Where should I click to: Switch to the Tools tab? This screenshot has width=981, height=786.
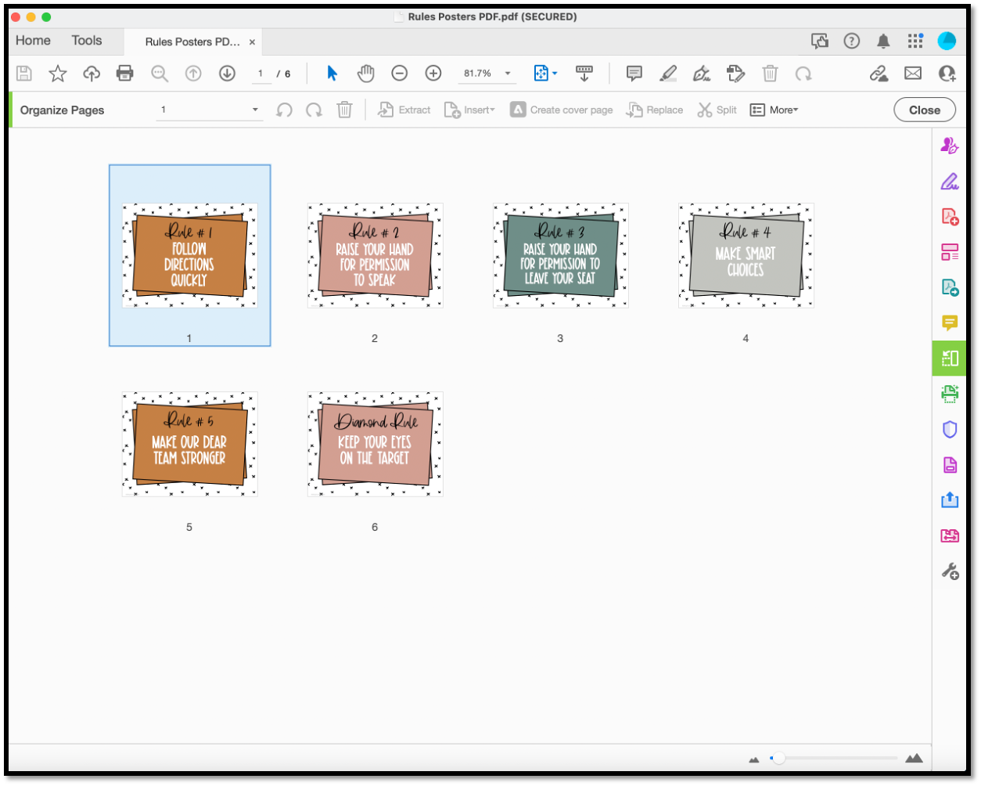(87, 41)
